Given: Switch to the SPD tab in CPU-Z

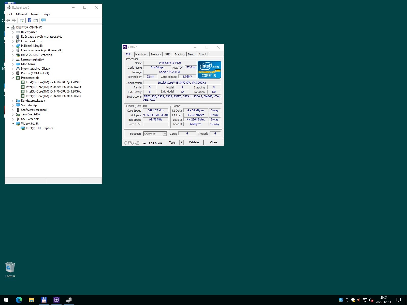Looking at the screenshot, I should 168,54.
